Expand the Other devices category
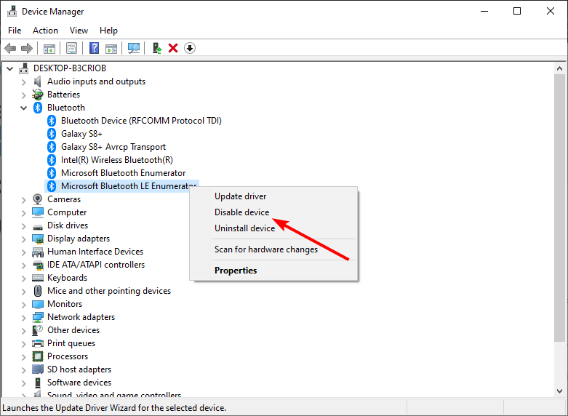The height and width of the screenshot is (416, 568). pyautogui.click(x=23, y=331)
